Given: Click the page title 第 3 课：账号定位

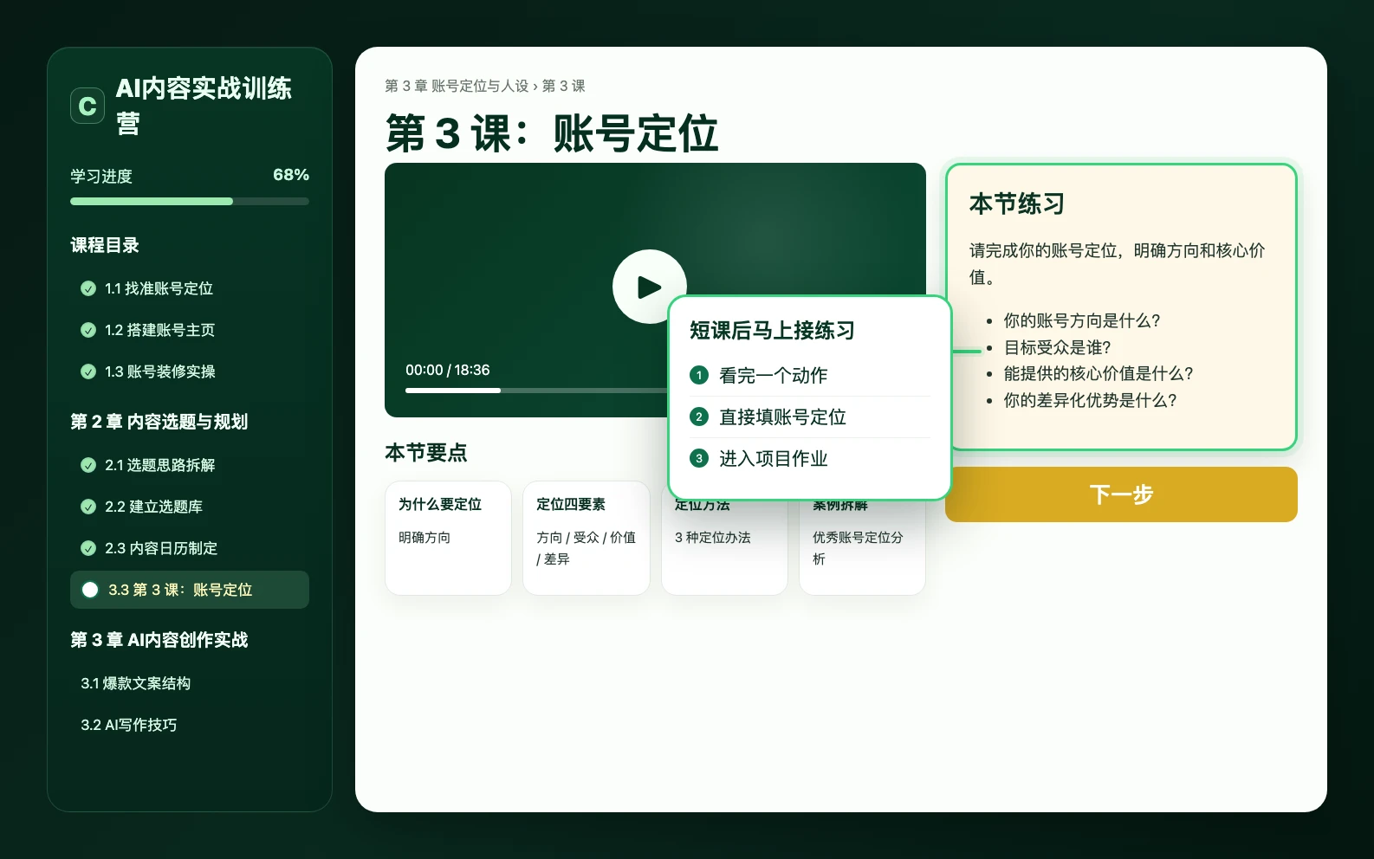Looking at the screenshot, I should point(552,133).
